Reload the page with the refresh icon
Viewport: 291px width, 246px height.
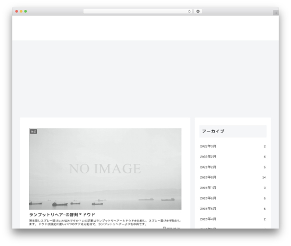pyautogui.click(x=189, y=12)
